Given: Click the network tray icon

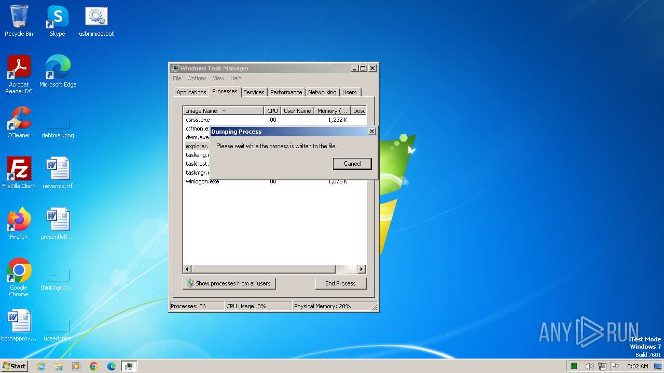Looking at the screenshot, I should (x=602, y=366).
